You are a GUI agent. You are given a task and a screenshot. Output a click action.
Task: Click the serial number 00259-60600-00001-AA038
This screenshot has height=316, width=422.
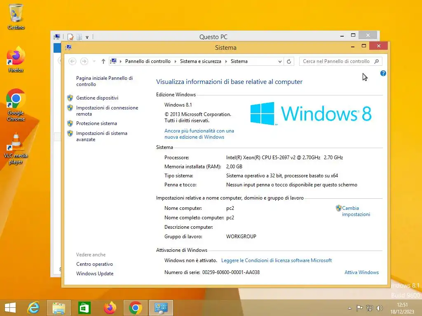(x=231, y=272)
